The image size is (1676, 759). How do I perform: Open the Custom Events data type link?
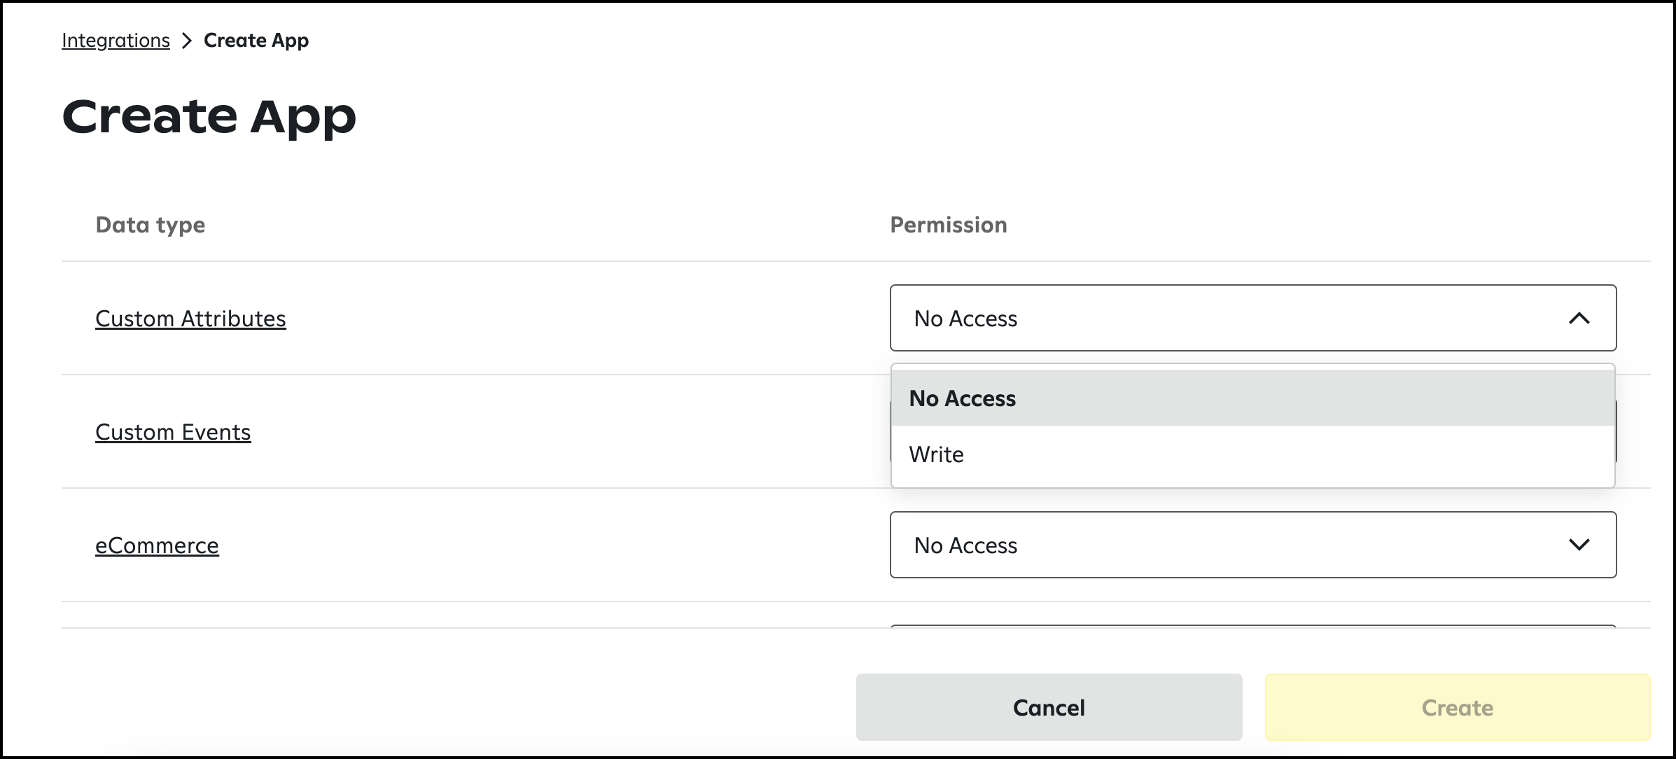173,432
